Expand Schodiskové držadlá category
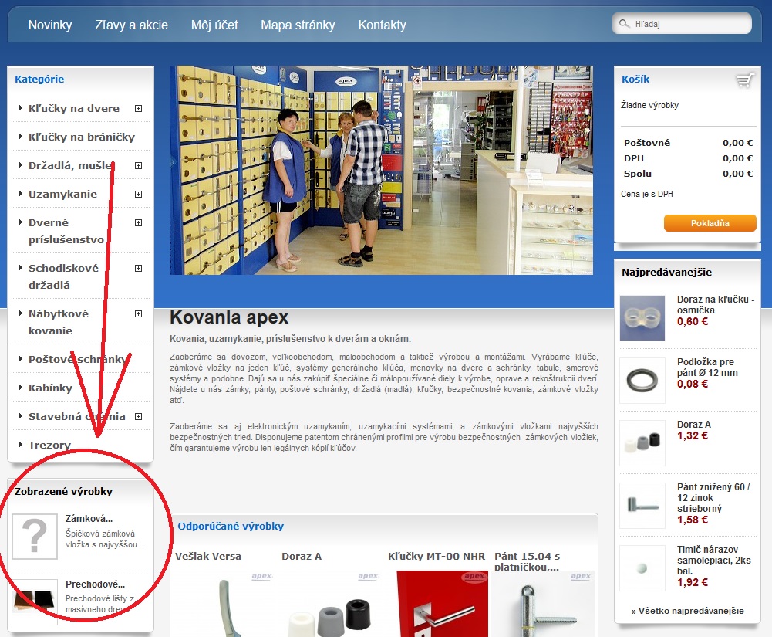 click(x=138, y=268)
